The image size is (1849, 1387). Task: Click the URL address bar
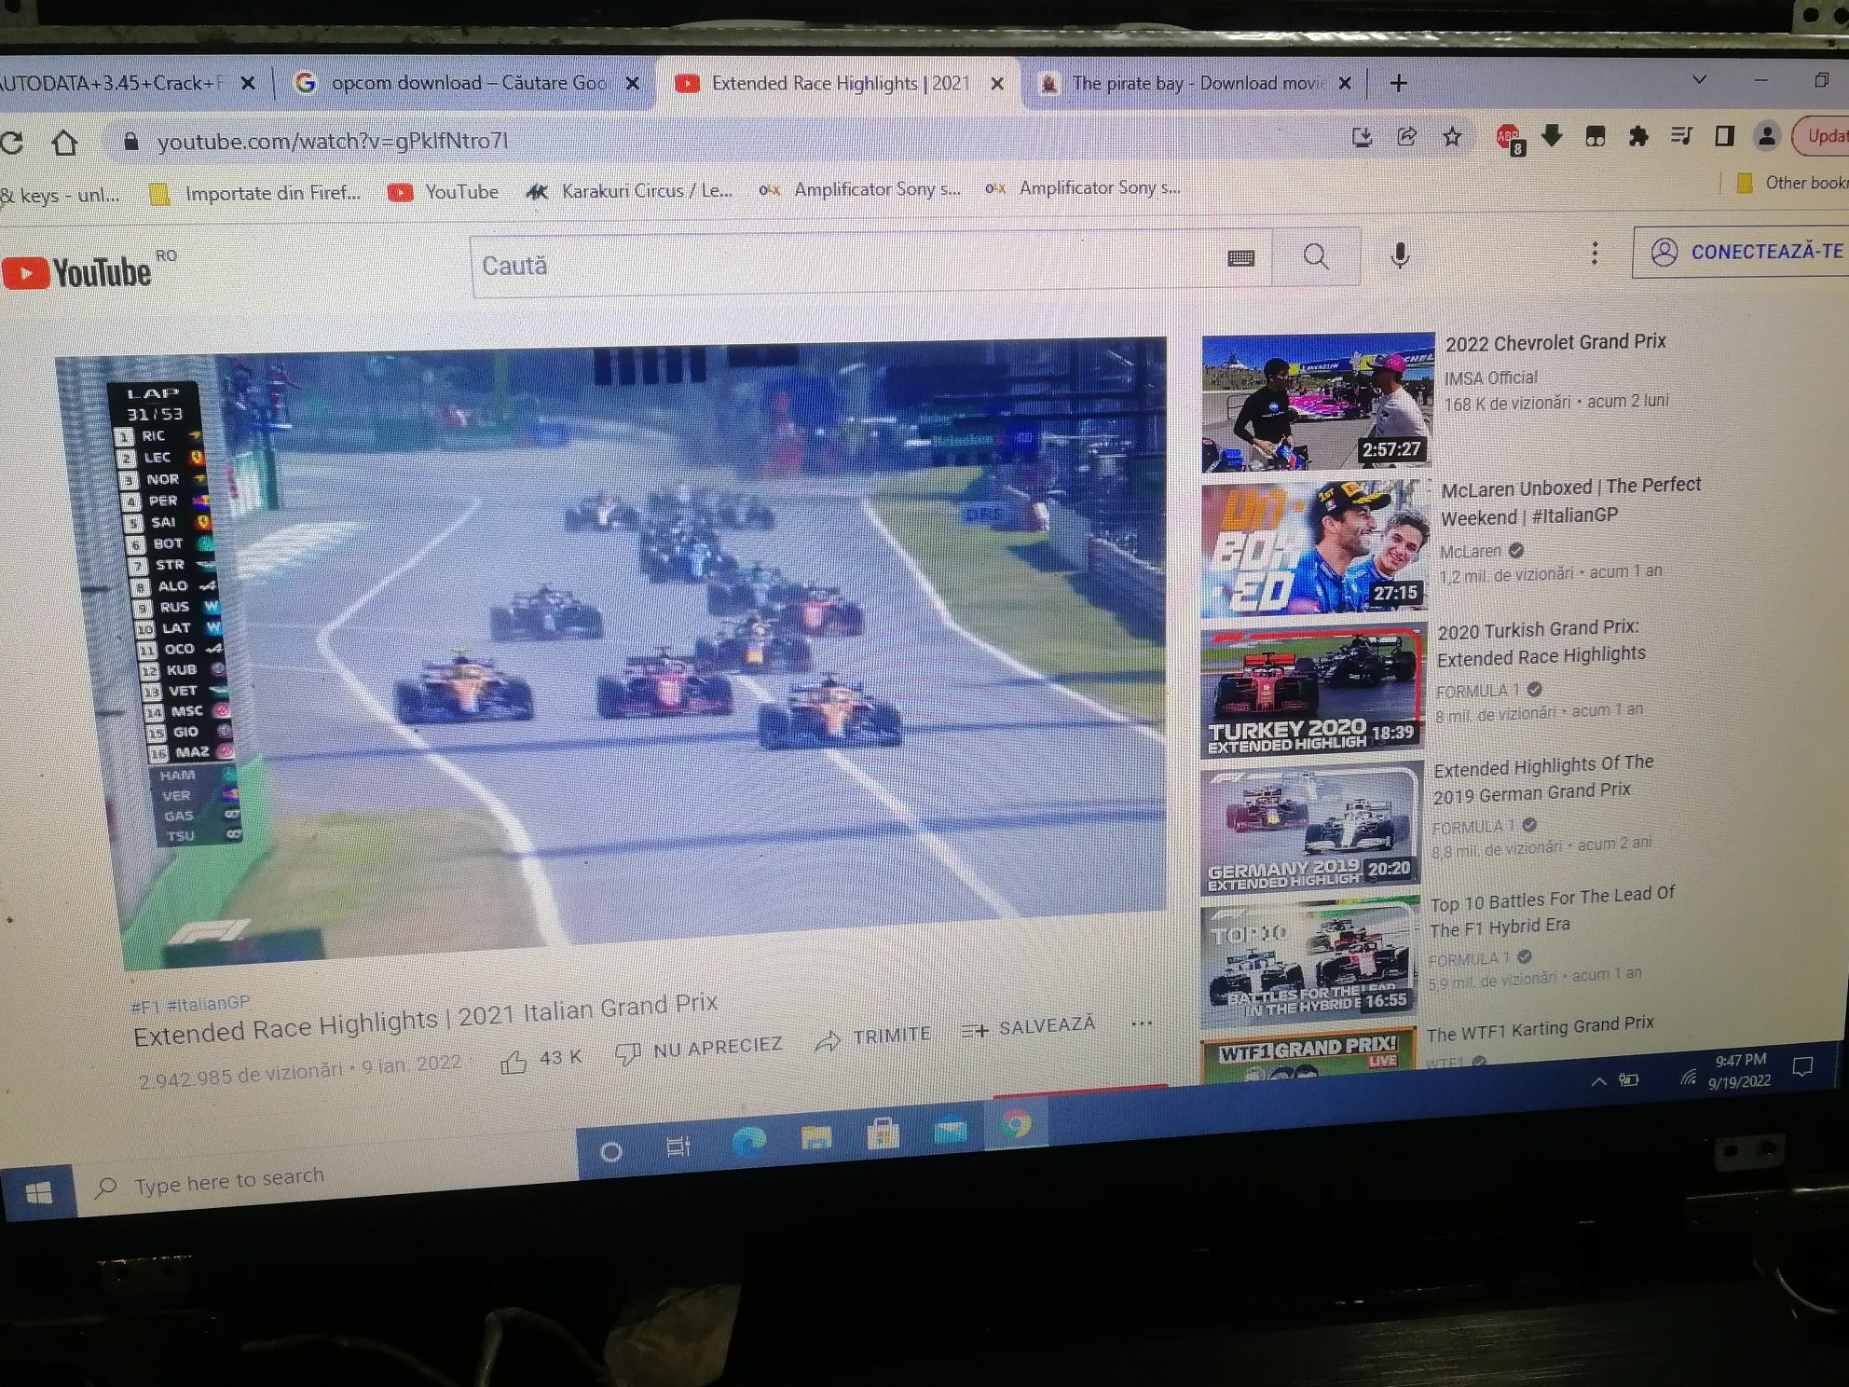point(727,140)
